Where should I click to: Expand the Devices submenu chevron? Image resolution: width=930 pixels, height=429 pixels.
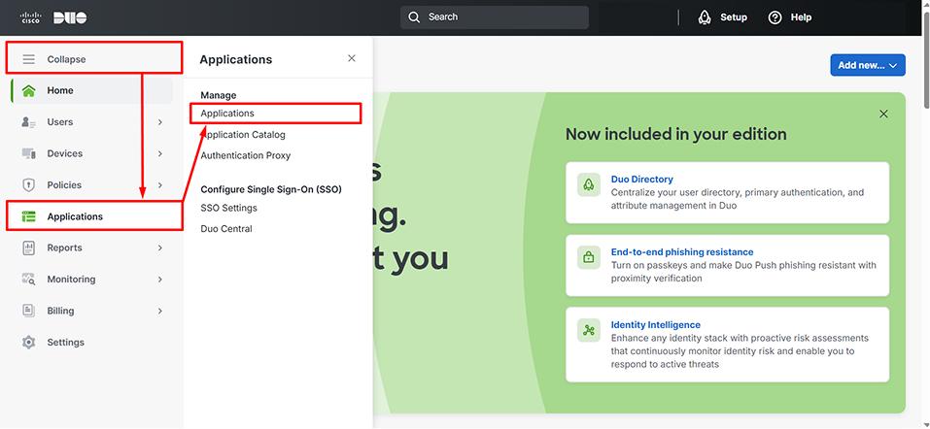click(160, 153)
